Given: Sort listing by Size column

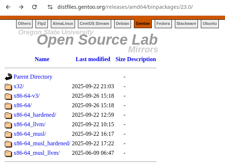Looking at the screenshot, I should (120, 59).
